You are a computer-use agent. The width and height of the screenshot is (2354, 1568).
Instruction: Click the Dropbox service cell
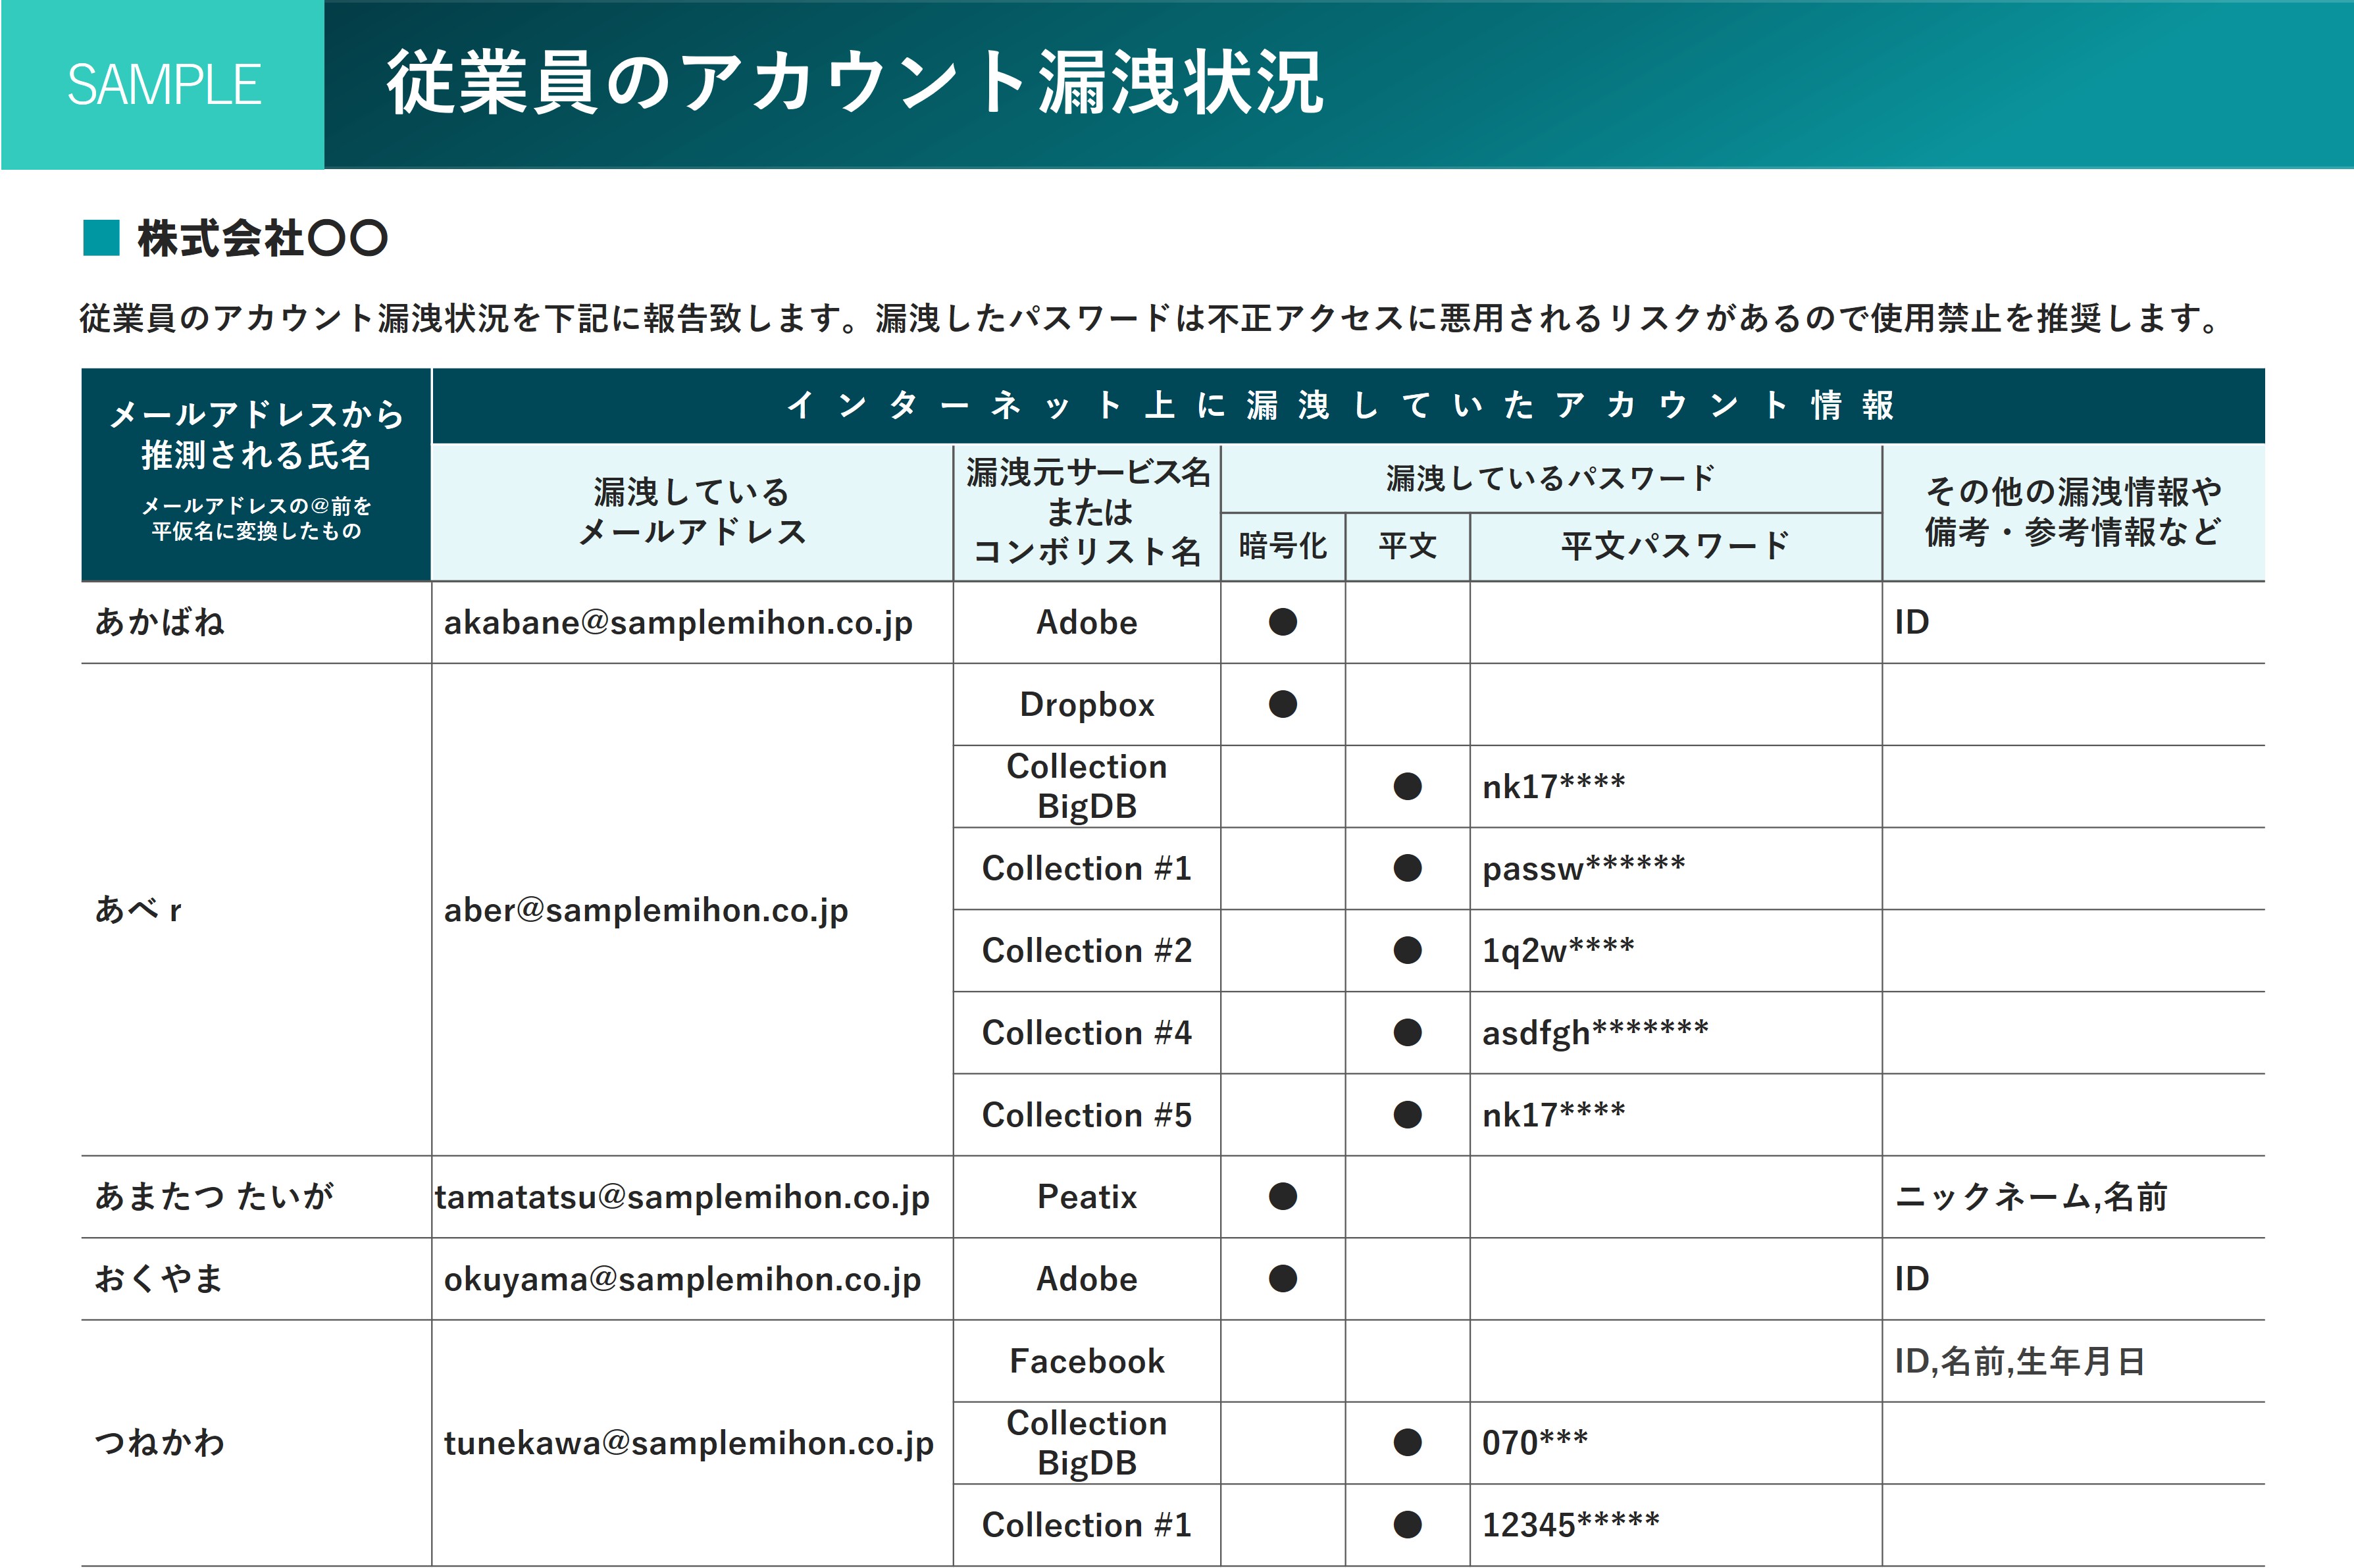click(x=1087, y=705)
